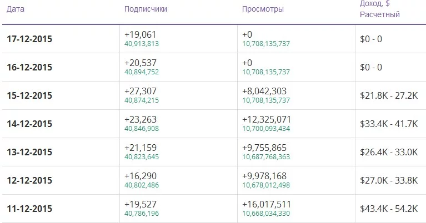This screenshot has width=426, height=223.
Task: Select the 15-12-2015 date row
Action: pyautogui.click(x=29, y=95)
